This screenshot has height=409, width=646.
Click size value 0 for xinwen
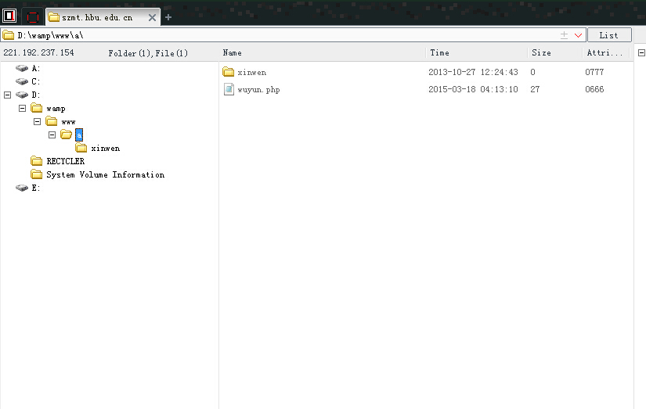coord(532,72)
